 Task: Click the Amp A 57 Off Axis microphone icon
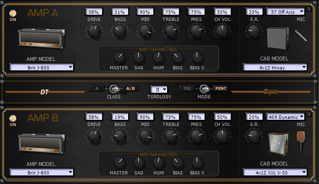301,36
